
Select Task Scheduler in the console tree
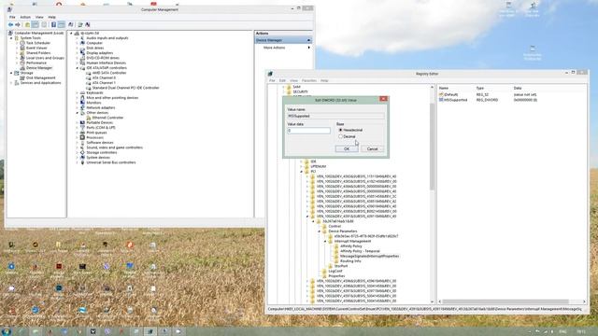pyautogui.click(x=38, y=43)
